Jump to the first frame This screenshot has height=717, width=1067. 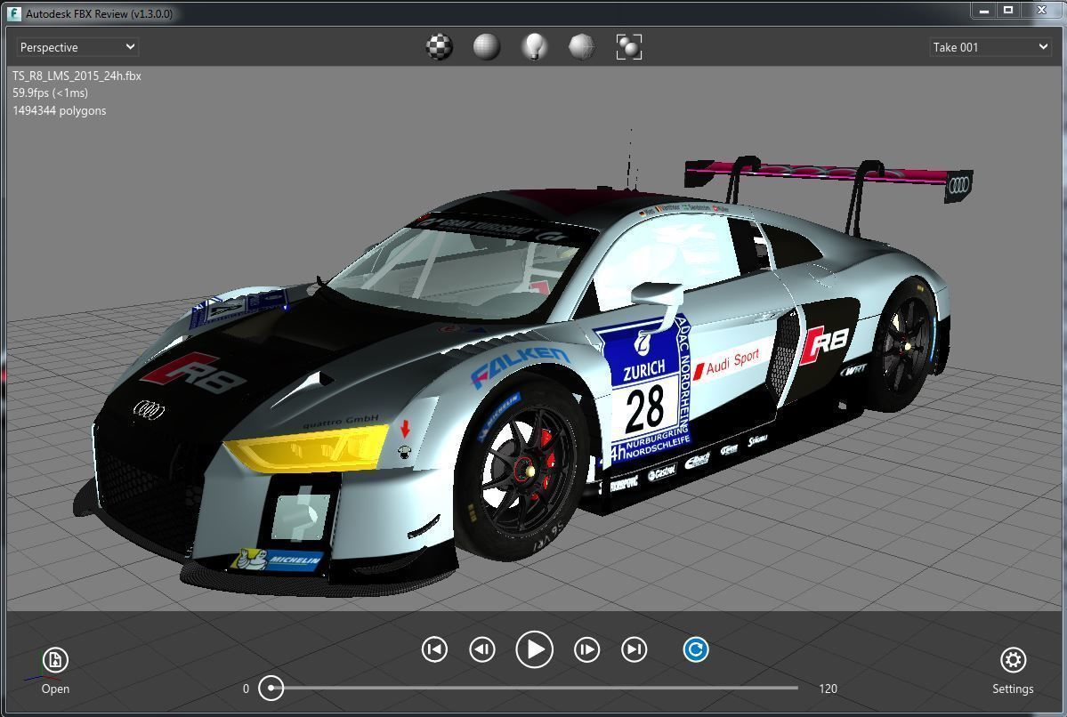point(434,649)
